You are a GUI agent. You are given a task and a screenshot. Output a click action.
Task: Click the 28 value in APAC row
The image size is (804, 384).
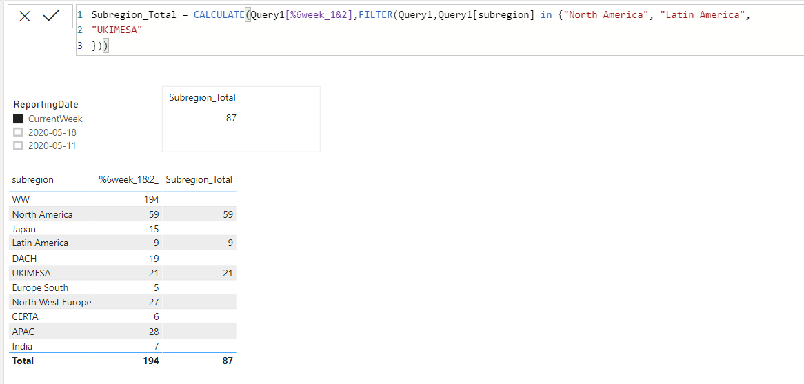tap(154, 332)
